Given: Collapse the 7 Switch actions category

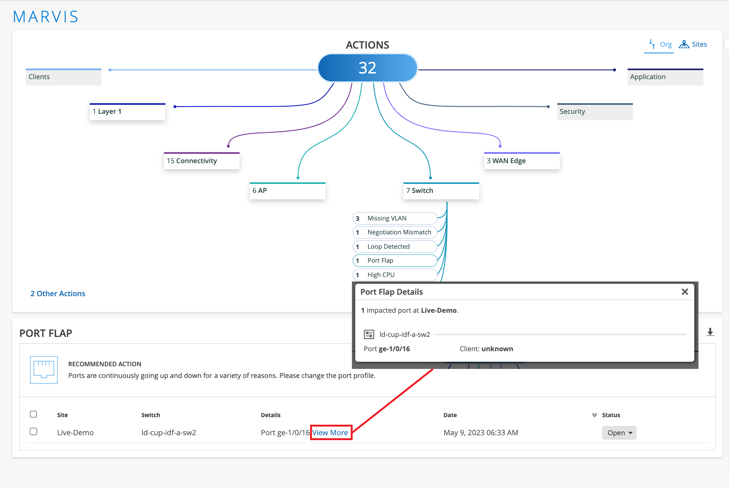Looking at the screenshot, I should click(441, 191).
